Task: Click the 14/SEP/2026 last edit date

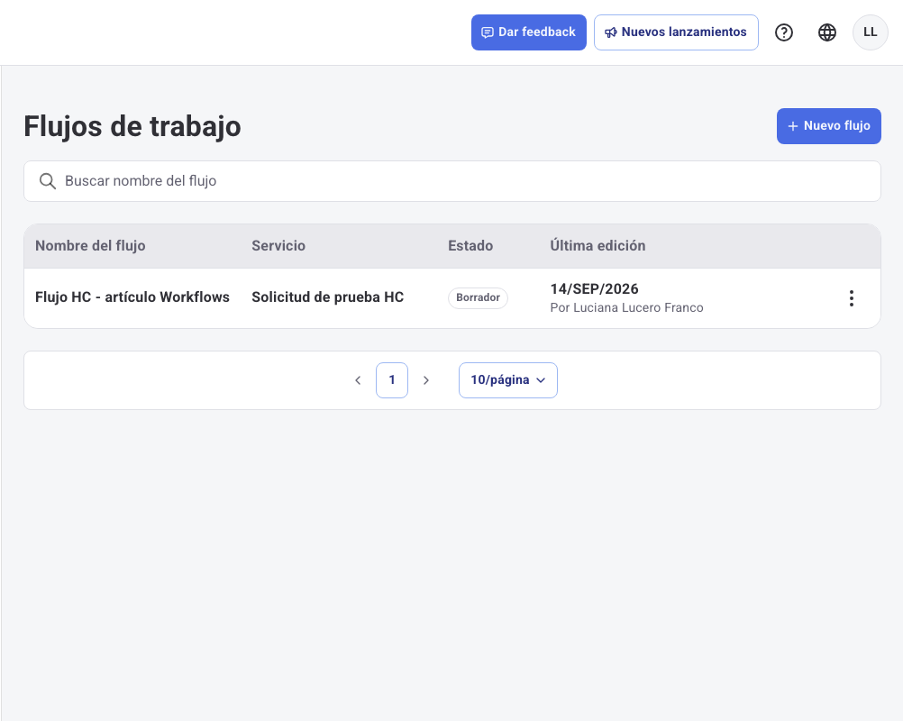Action: click(594, 289)
